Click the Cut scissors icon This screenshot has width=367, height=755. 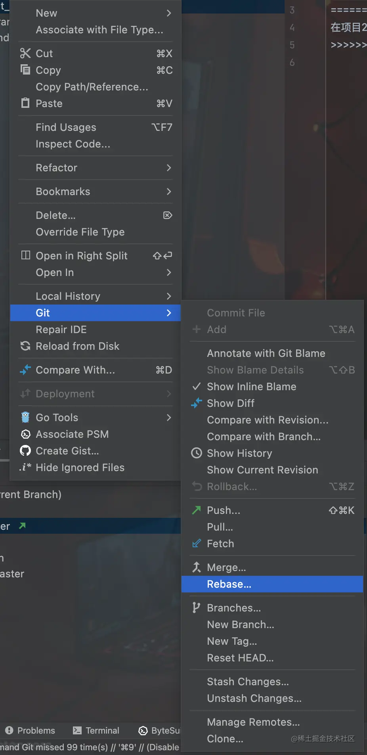coord(25,53)
